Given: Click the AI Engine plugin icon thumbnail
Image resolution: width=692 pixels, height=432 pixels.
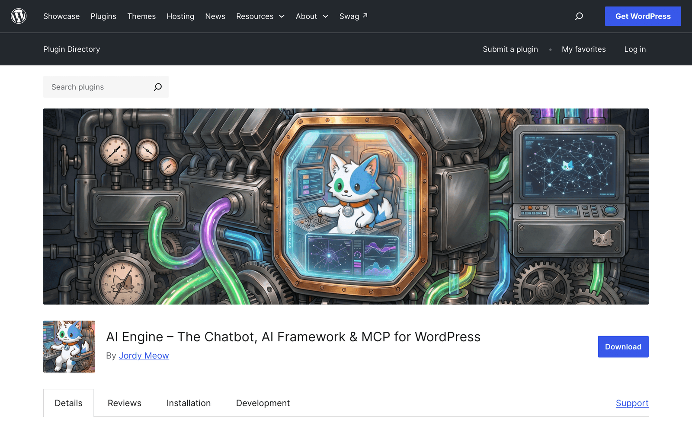Looking at the screenshot, I should coord(69,346).
